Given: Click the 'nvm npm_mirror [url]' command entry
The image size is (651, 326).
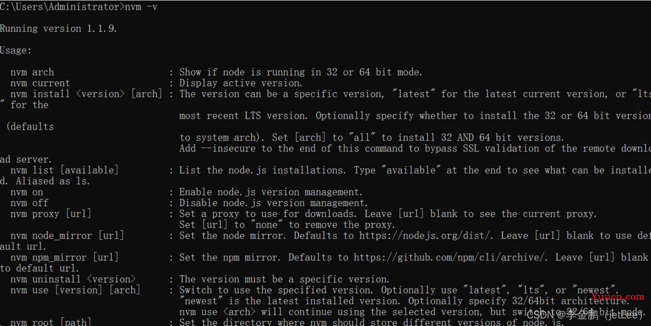Looking at the screenshot, I should (65, 257).
